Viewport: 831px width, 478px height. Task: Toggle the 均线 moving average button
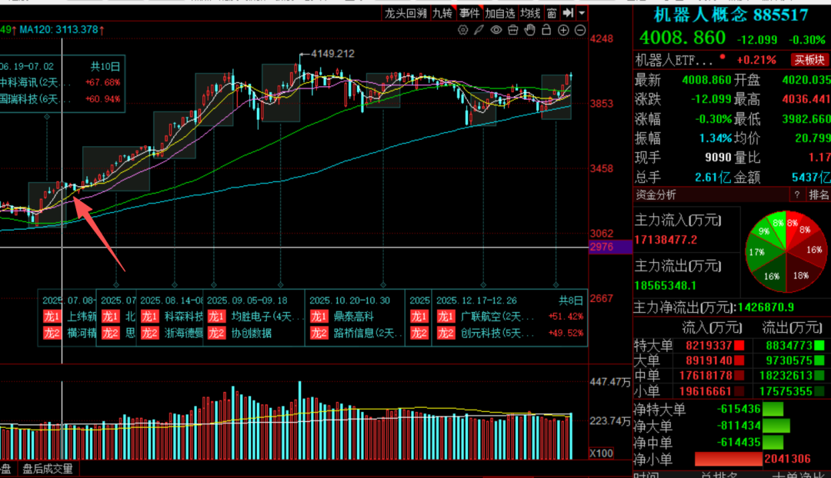(x=530, y=13)
